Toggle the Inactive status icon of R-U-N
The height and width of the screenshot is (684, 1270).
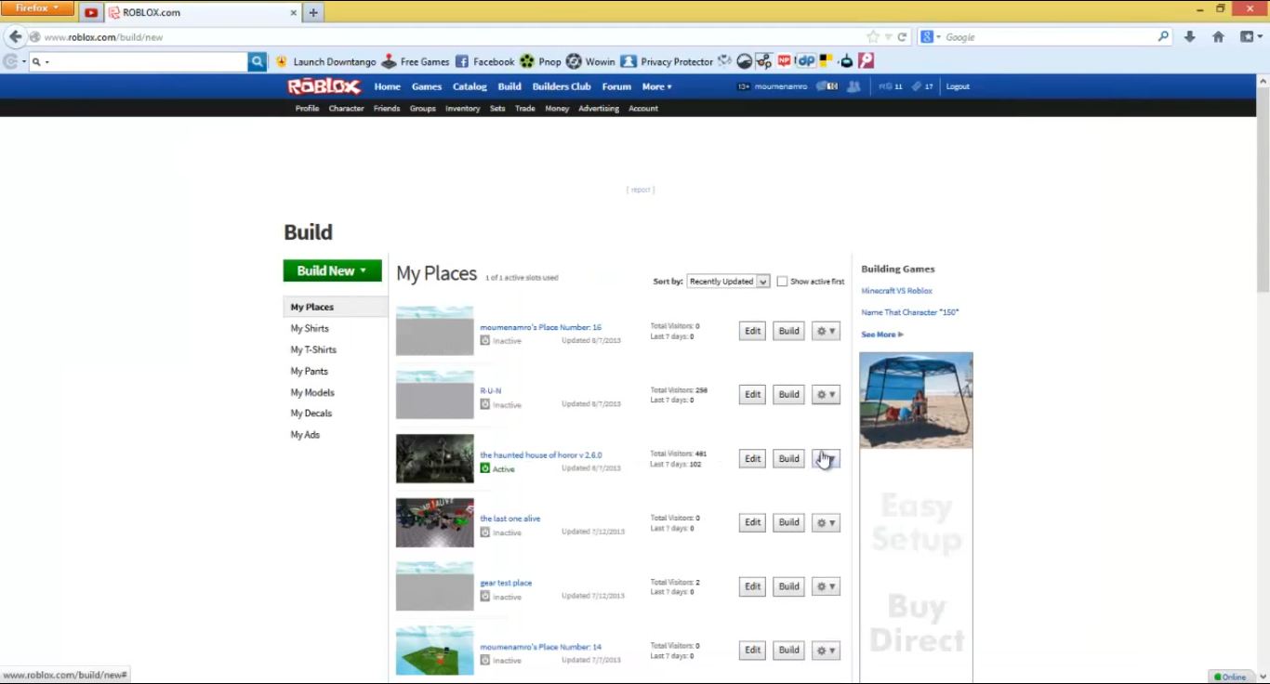pos(485,404)
